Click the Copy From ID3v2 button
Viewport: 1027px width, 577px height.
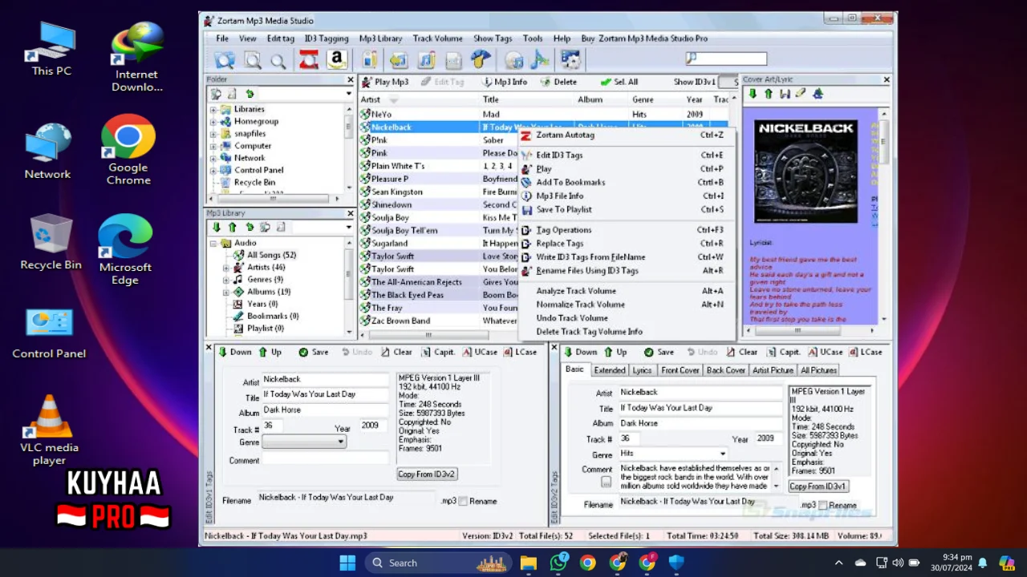[x=426, y=474]
